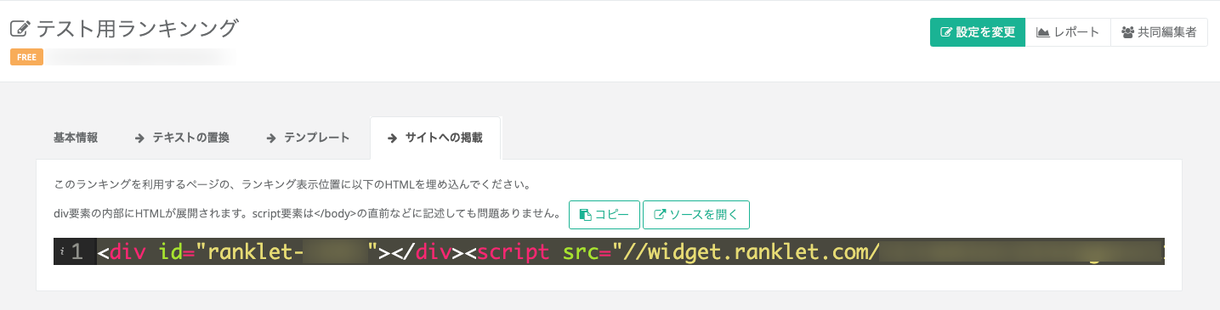
Task: Open the 共同編集者 page
Action: (x=1160, y=32)
